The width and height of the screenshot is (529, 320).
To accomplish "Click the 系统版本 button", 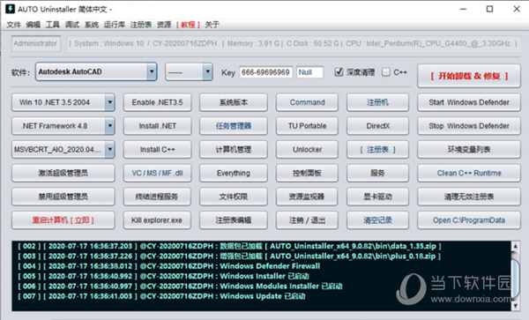I will point(234,102).
